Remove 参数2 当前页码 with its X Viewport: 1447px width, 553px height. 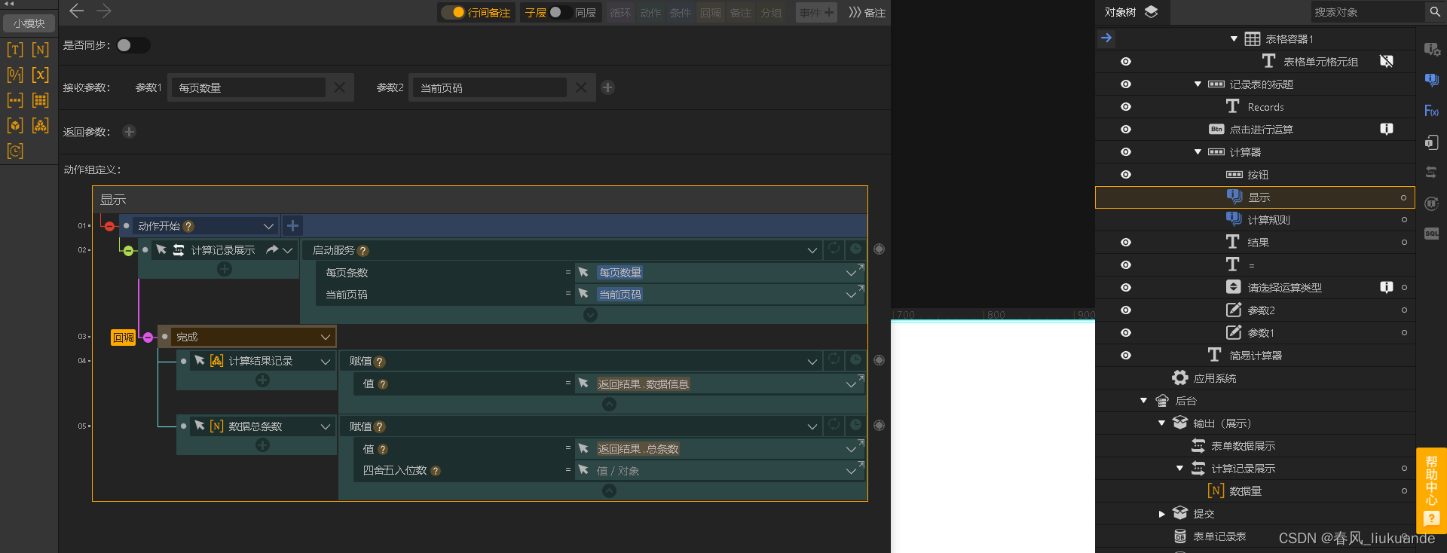(x=581, y=87)
